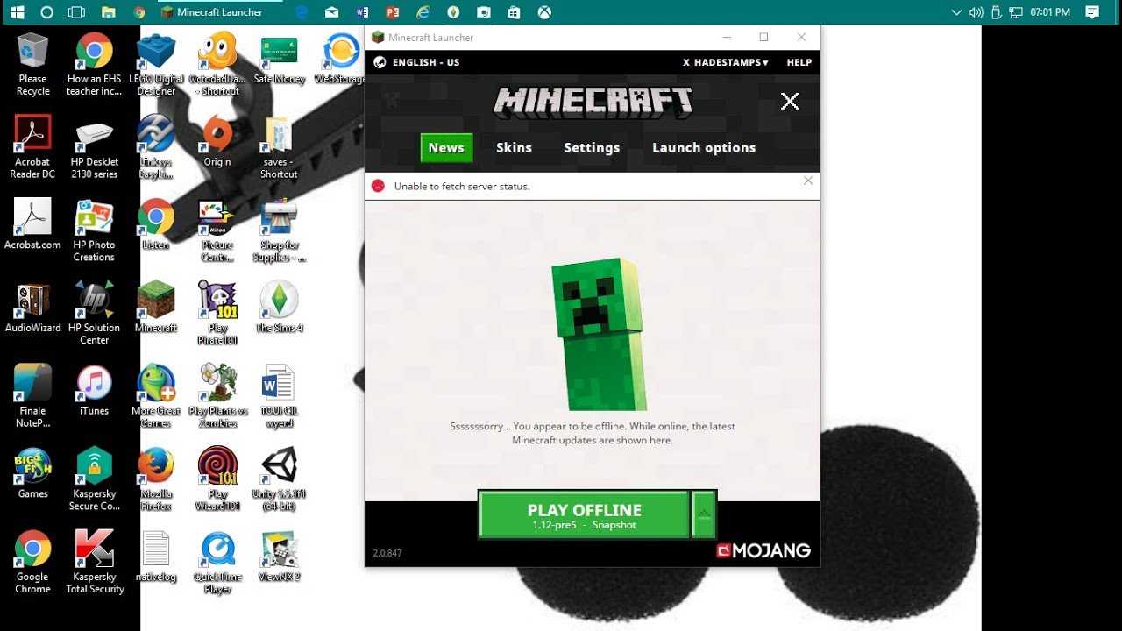1122x631 pixels.
Task: Click the launcher version number 2.0.847
Action: click(387, 553)
